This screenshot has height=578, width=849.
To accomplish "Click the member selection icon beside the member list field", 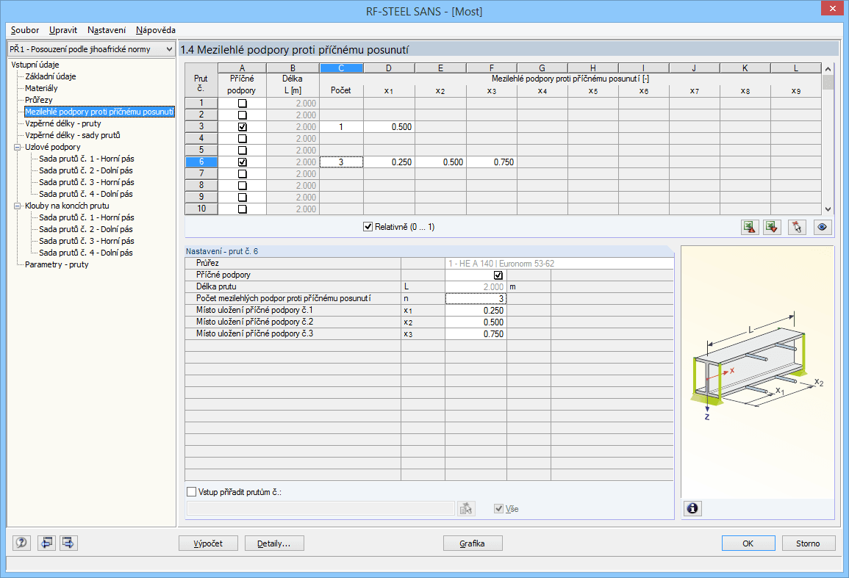I will [x=466, y=509].
